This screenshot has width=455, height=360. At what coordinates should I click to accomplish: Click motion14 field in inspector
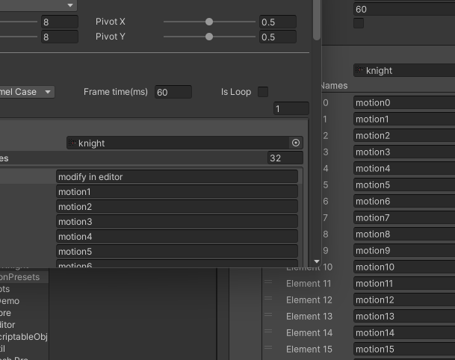pos(404,332)
